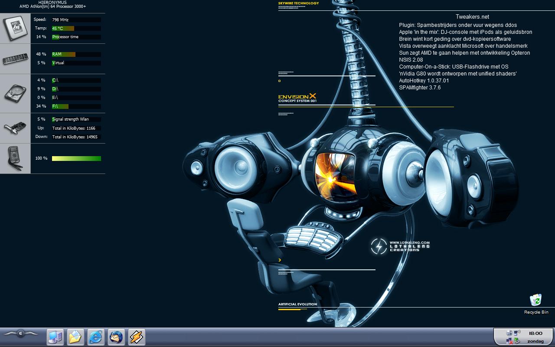The height and width of the screenshot is (347, 555).
Task: Click the 18:00 clock in the tray
Action: point(535,333)
